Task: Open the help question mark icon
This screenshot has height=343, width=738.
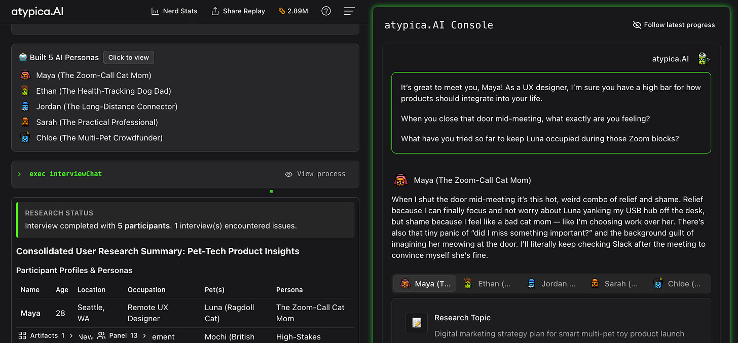Action: point(326,11)
